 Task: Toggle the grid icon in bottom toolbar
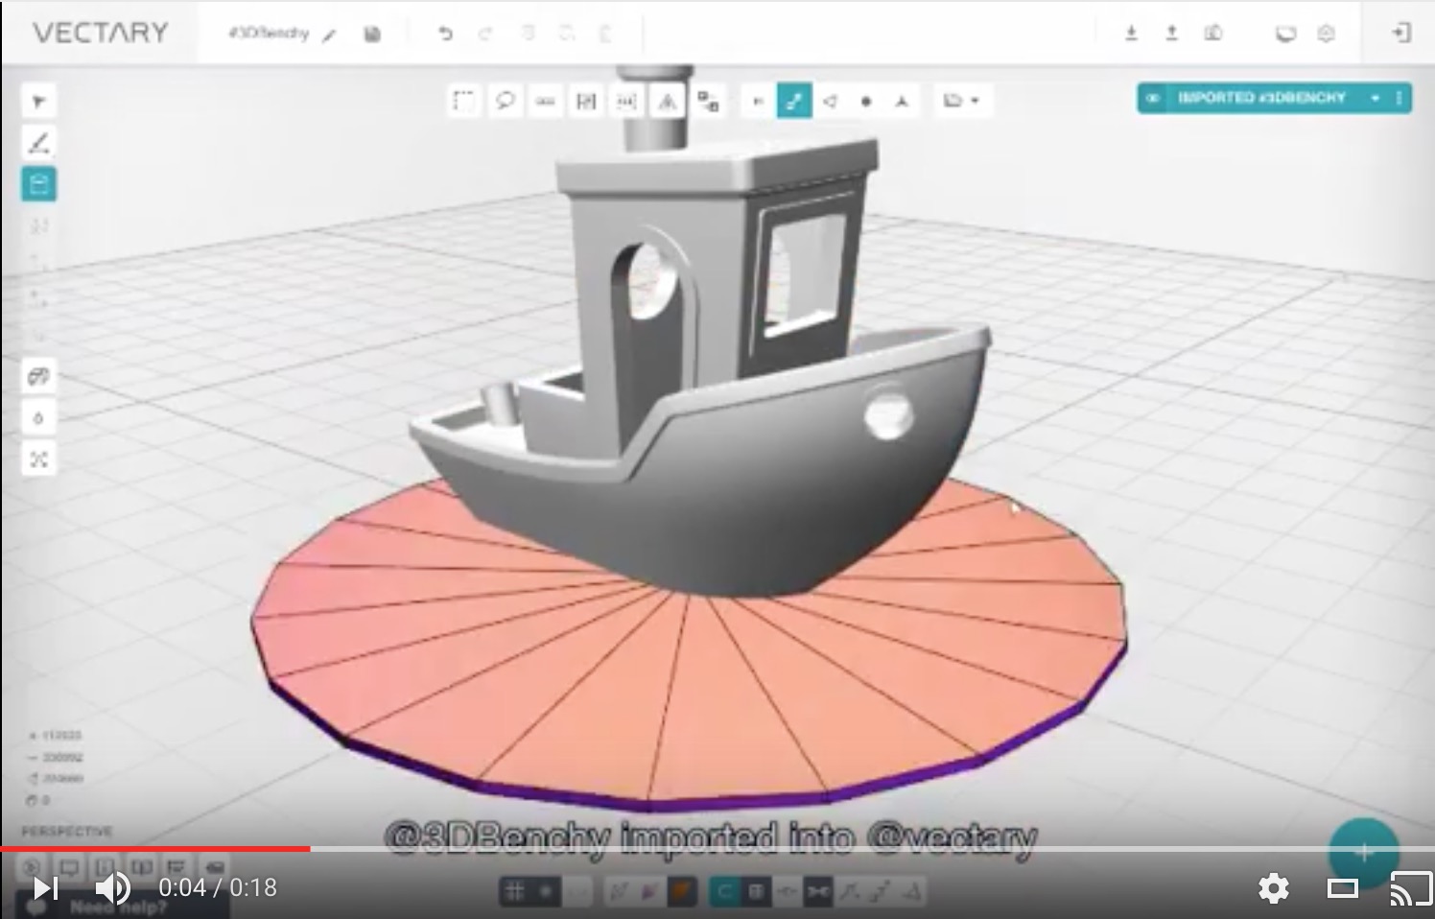(x=515, y=891)
